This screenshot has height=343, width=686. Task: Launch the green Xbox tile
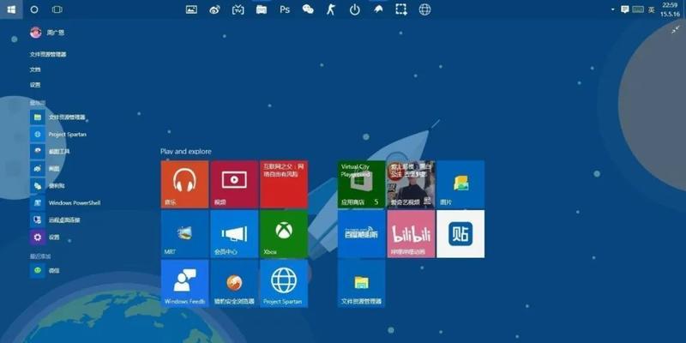point(284,234)
